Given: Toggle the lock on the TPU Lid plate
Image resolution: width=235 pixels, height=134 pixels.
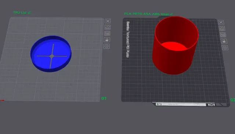Looking at the screenshot, I should click(107, 40).
